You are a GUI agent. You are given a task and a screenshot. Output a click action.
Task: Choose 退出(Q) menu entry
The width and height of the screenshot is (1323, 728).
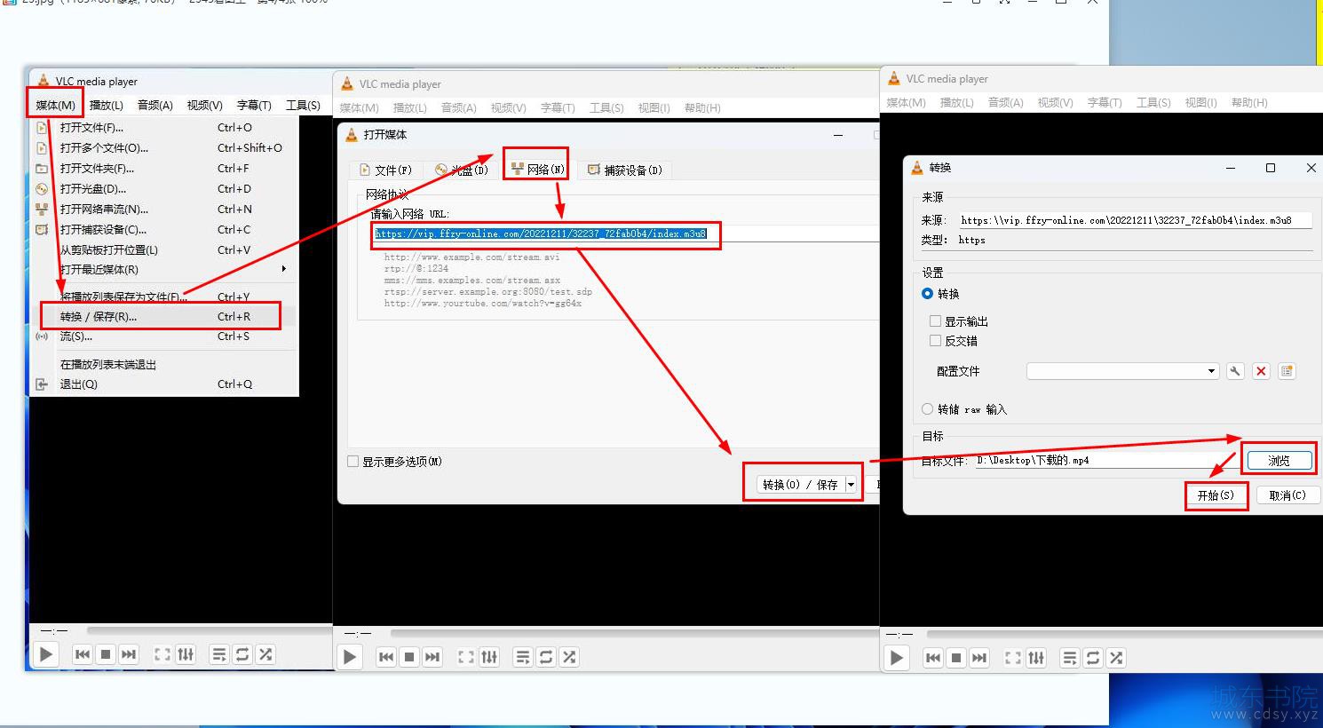[164, 384]
